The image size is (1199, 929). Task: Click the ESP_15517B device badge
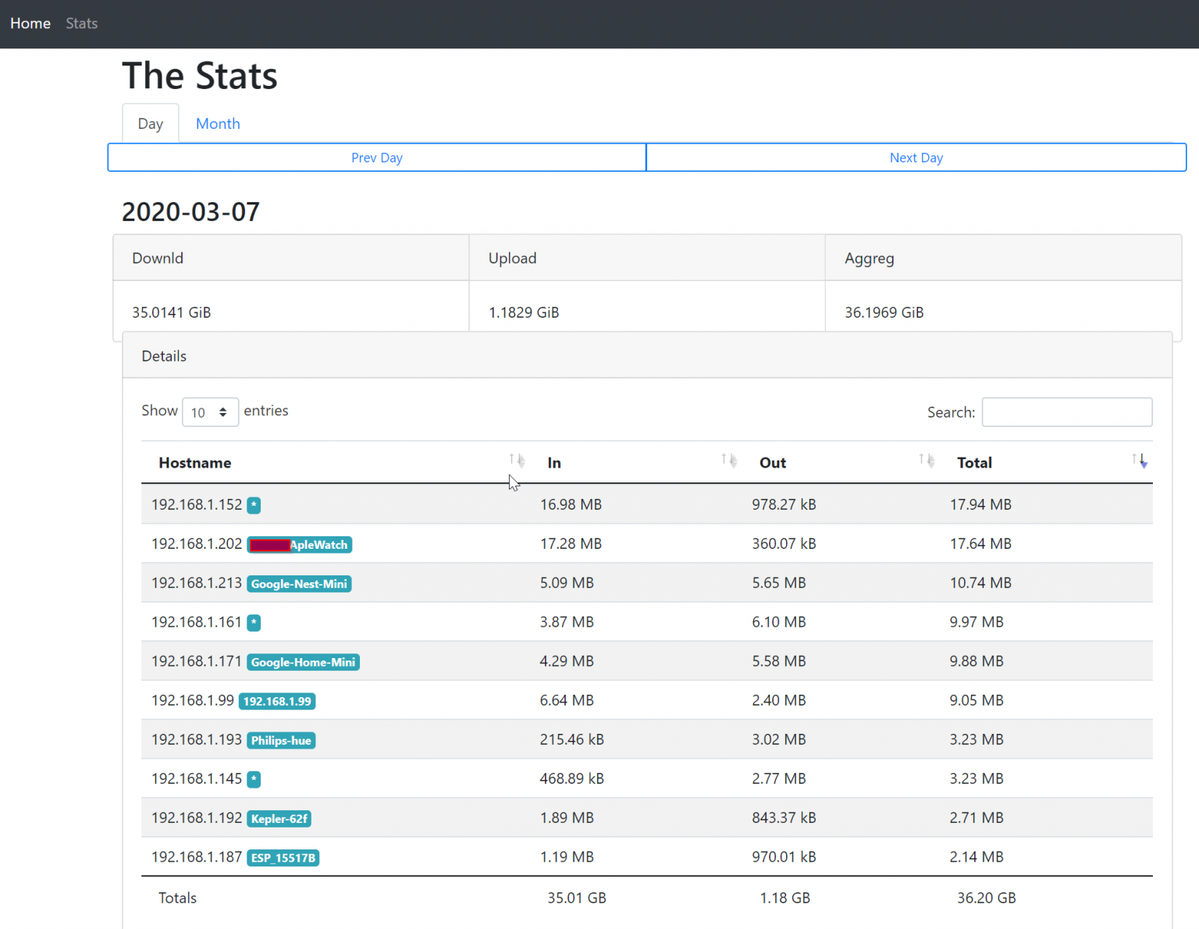click(x=283, y=858)
